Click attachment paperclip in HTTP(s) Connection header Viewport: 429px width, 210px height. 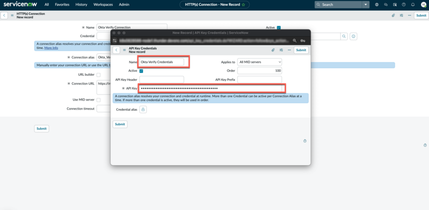(393, 16)
